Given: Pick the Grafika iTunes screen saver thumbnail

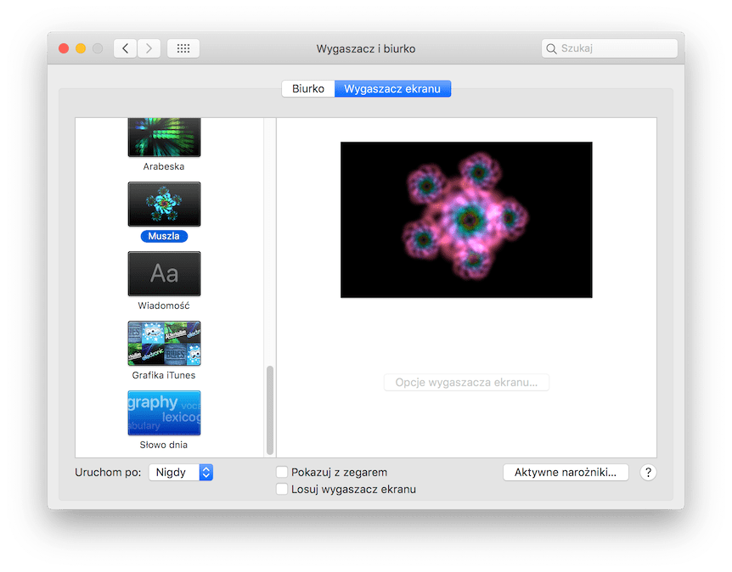Looking at the screenshot, I should (x=165, y=343).
